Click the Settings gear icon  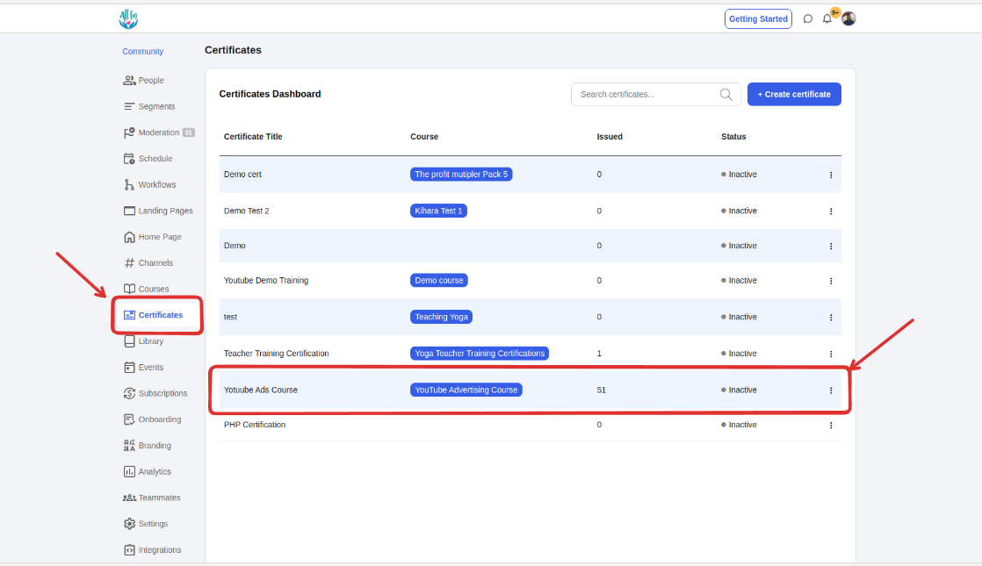pos(129,524)
